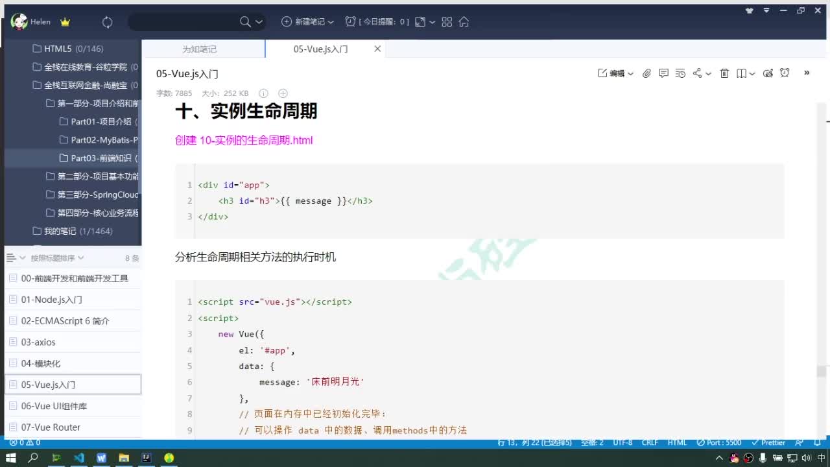Viewport: 830px width, 467px height.
Task: Select 我的笔记 folder
Action: click(x=73, y=231)
